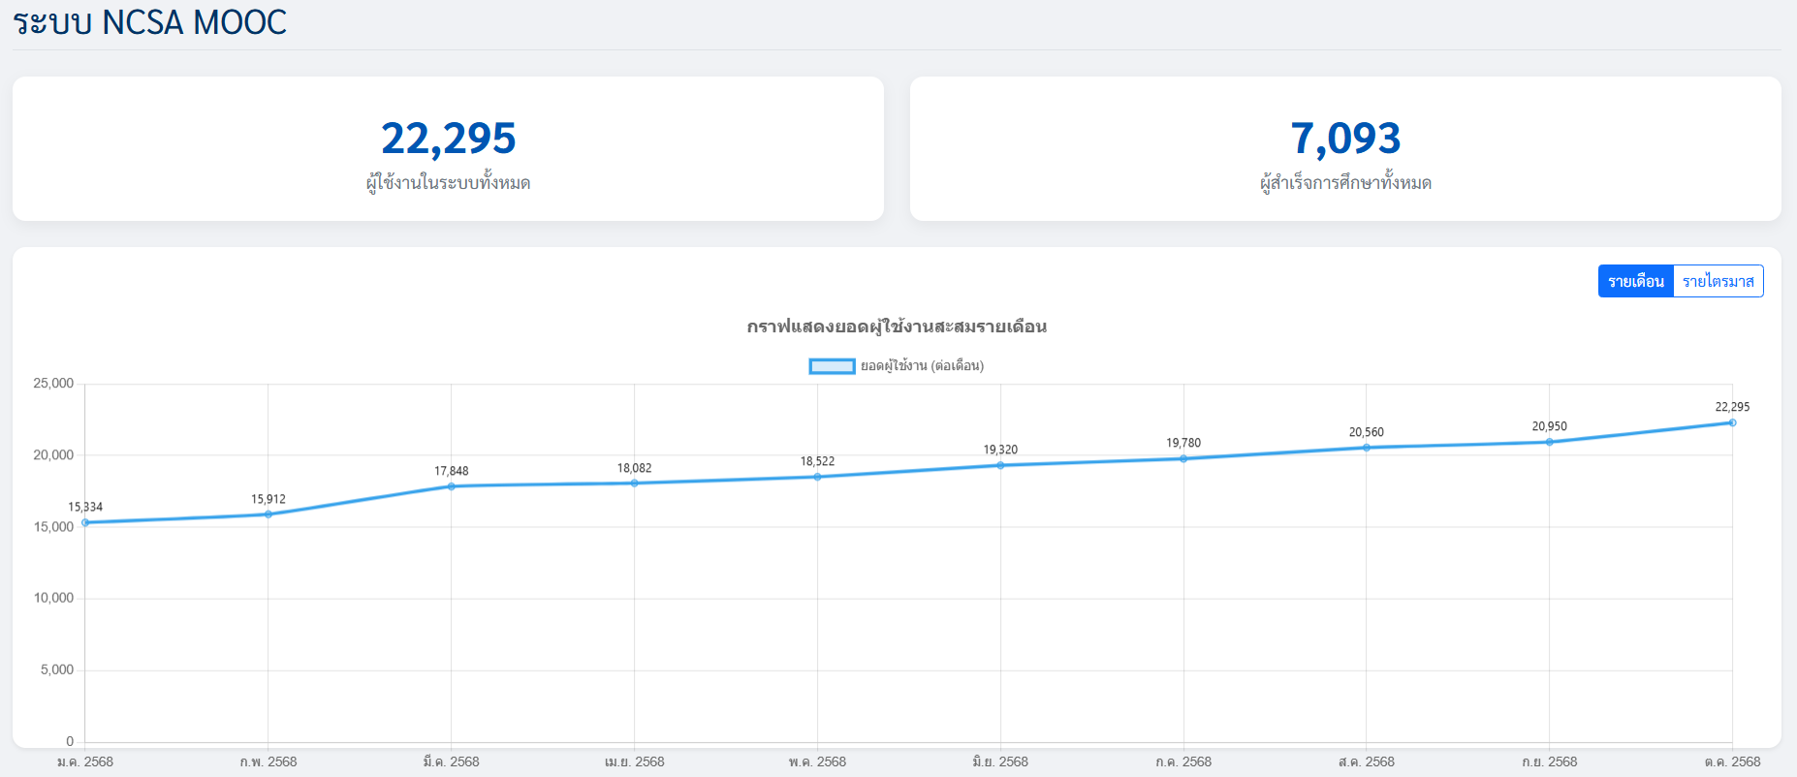Click the 20,950 data point marker
The height and width of the screenshot is (777, 1797).
point(1549,442)
